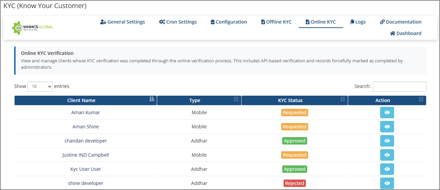View details for Aman Shine's KYC
440x190 pixels.
387,127
